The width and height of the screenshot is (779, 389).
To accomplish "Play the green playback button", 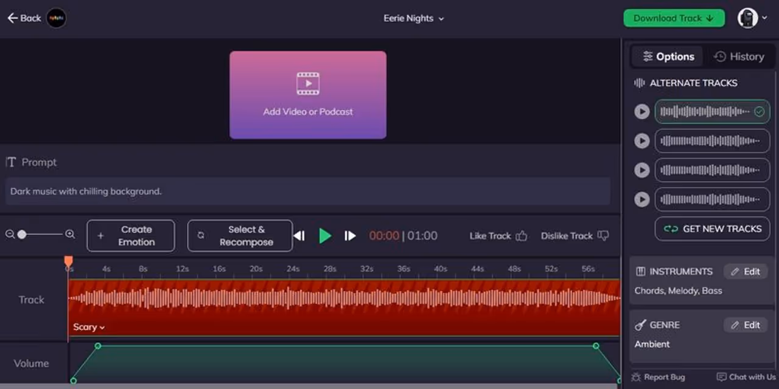I will (x=325, y=236).
